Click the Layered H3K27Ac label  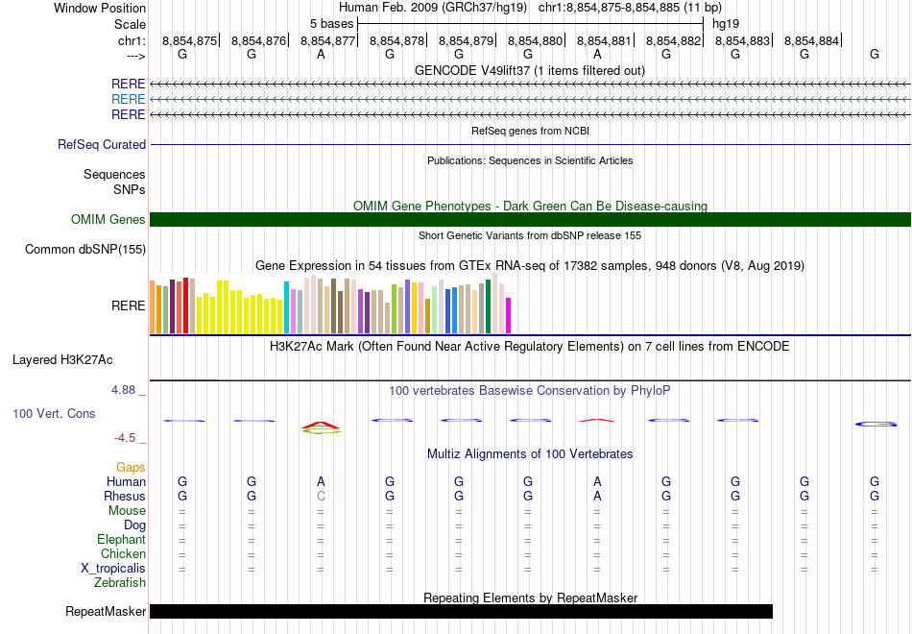coord(62,360)
